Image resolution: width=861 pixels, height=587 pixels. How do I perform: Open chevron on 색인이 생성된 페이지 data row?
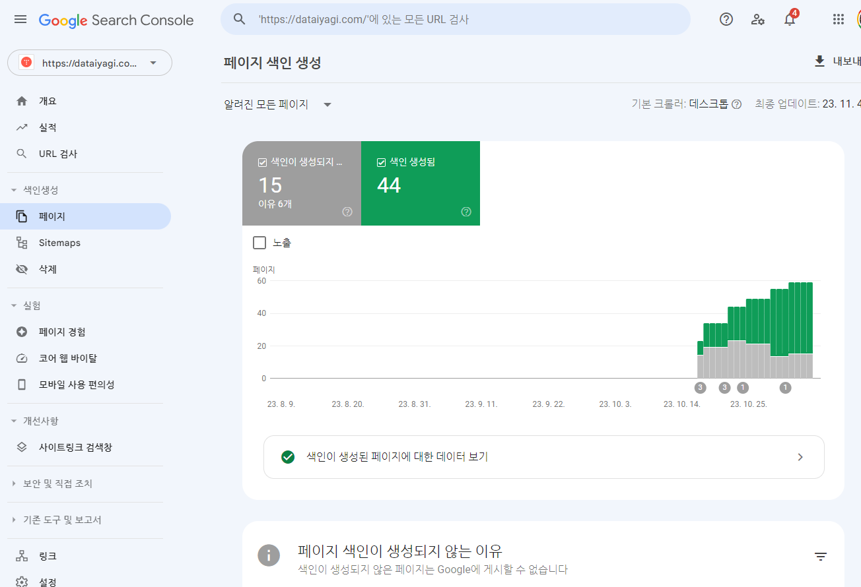(x=800, y=457)
